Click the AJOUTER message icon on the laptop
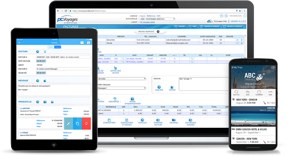289x156 pixels. (159, 87)
